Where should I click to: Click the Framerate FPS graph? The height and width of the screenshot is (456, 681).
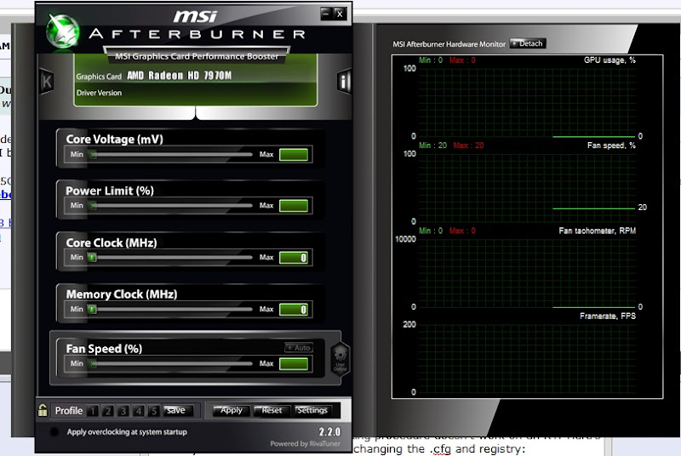pyautogui.click(x=527, y=358)
